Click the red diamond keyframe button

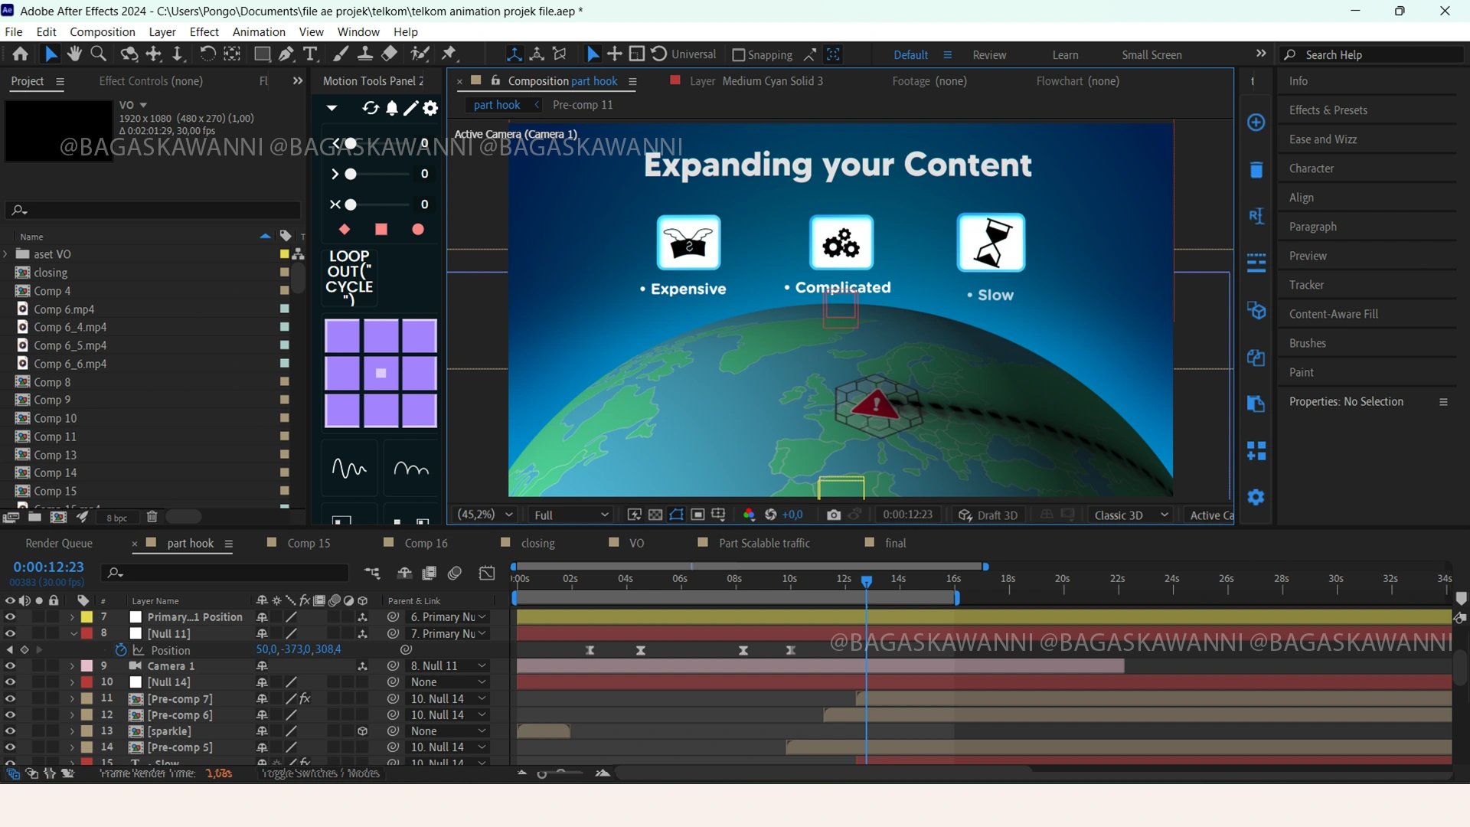[x=345, y=229]
